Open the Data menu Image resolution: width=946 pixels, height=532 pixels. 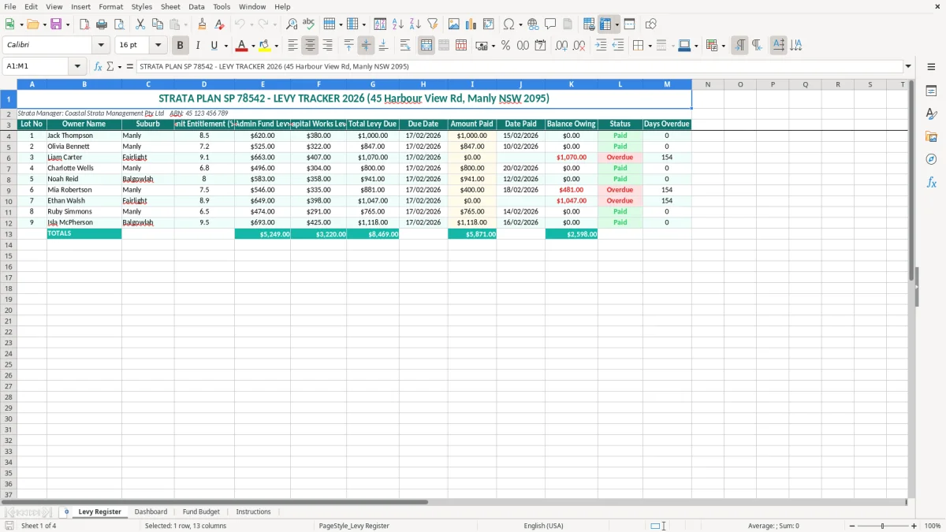click(196, 6)
